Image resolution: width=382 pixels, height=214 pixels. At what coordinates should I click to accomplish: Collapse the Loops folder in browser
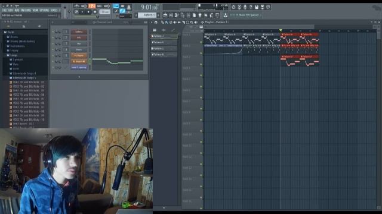[12, 55]
